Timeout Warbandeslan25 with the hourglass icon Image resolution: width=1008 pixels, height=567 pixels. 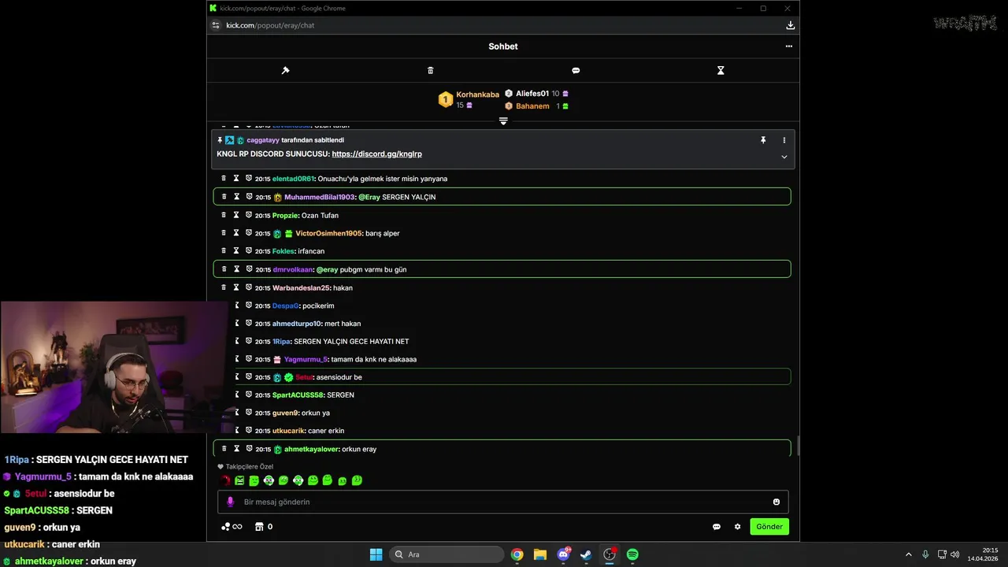point(236,287)
